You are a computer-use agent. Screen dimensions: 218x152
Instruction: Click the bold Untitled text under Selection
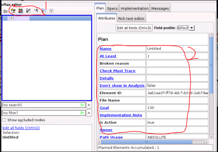point(11,137)
